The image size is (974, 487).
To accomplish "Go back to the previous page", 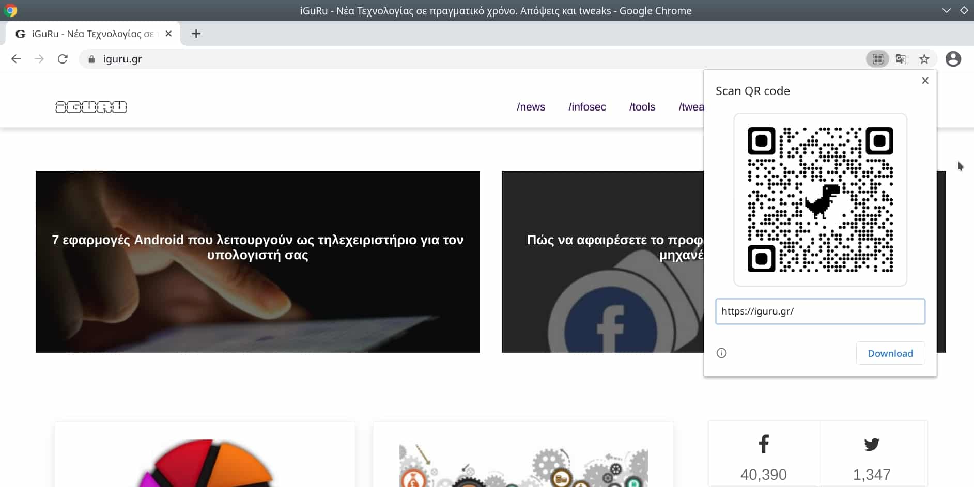I will coord(16,59).
